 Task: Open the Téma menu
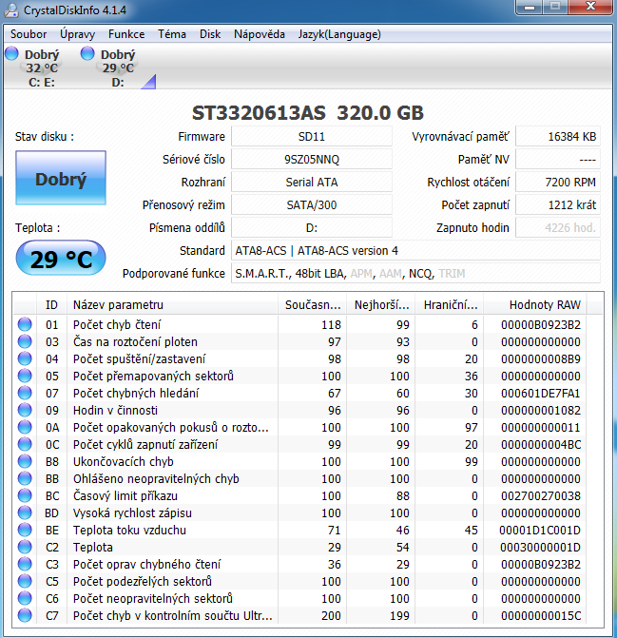[172, 34]
